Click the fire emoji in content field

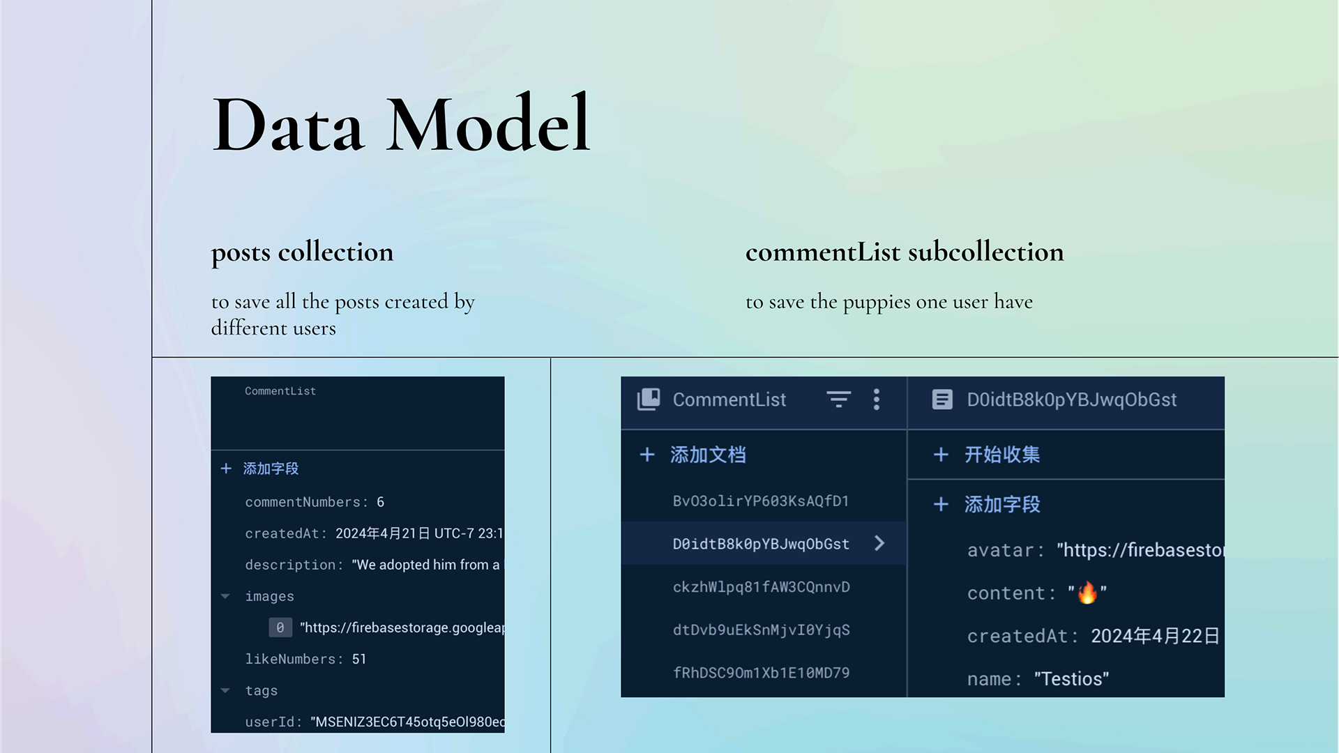point(1087,593)
